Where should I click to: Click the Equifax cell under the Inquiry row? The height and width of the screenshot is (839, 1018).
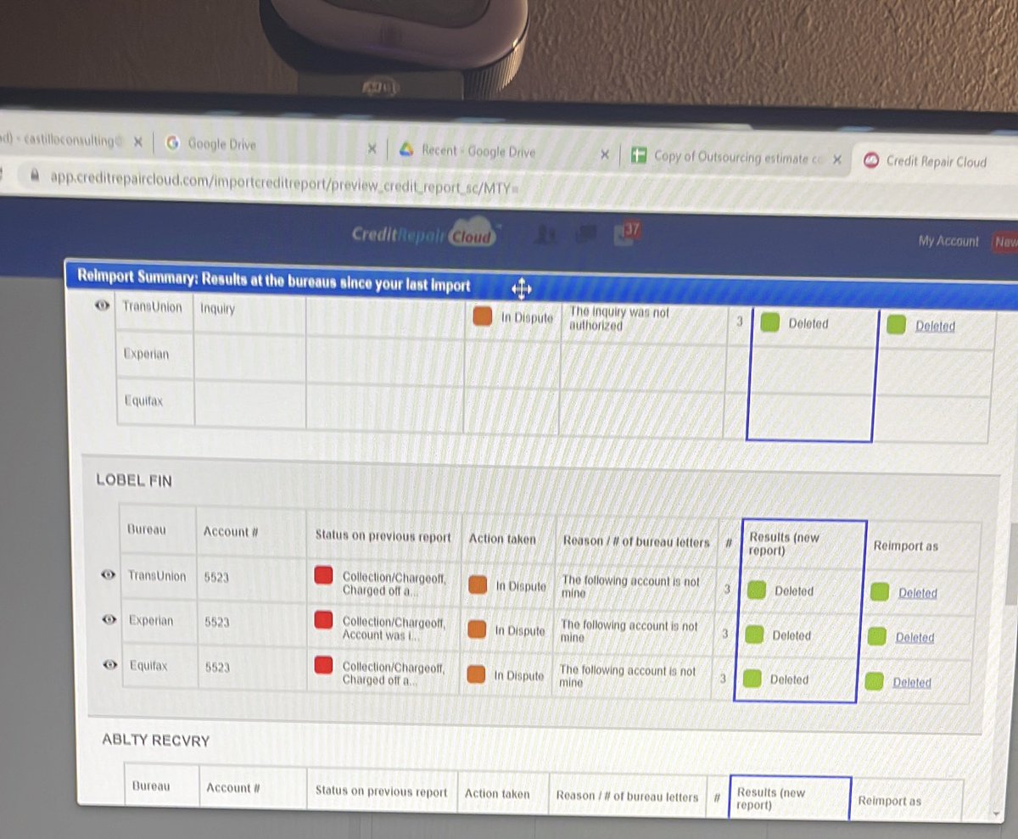[x=143, y=400]
